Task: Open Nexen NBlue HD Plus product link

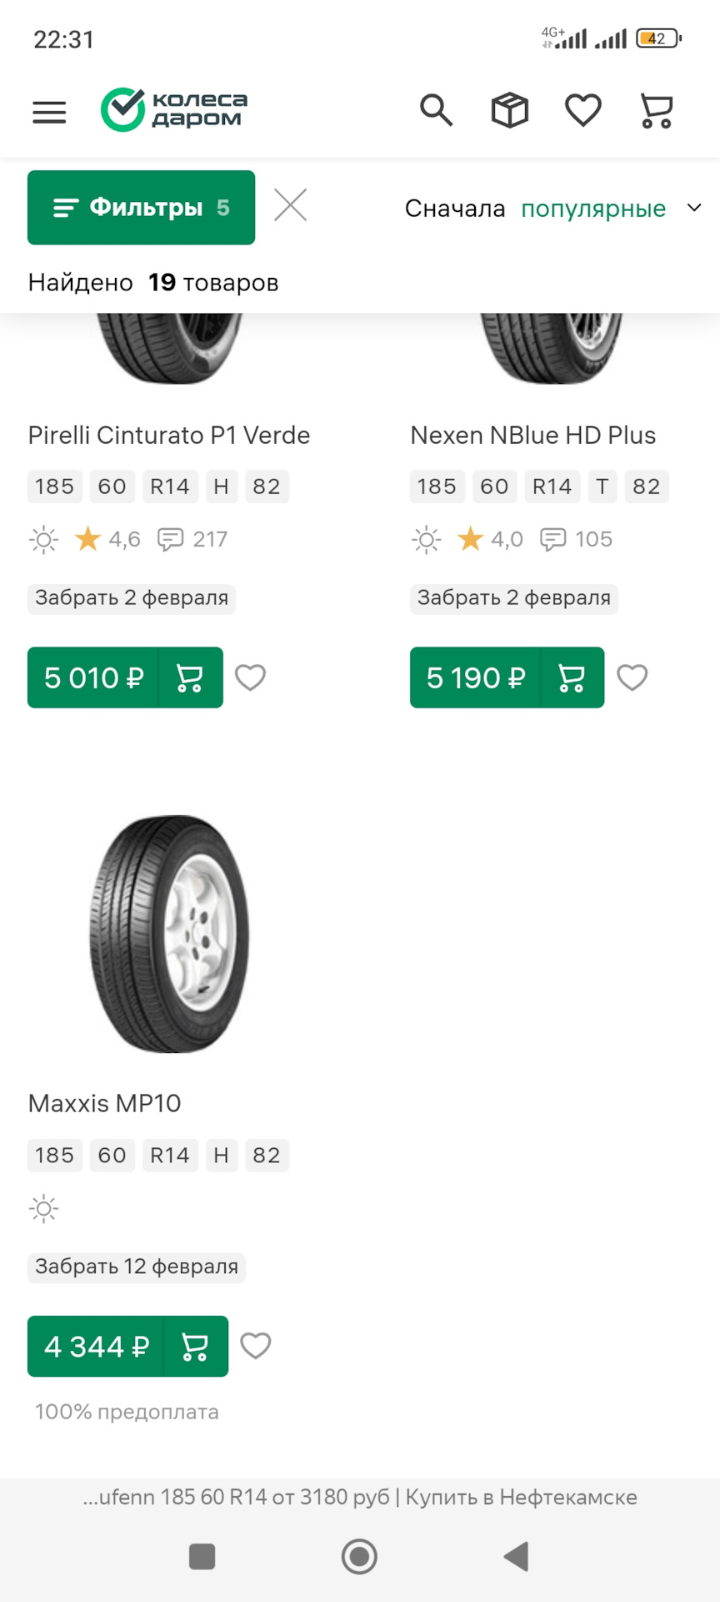Action: (532, 436)
